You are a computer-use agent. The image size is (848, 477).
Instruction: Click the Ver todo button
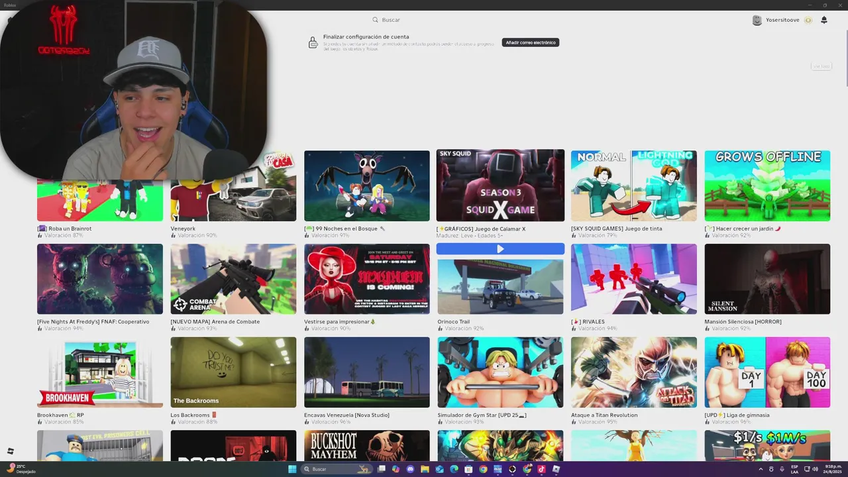[821, 66]
